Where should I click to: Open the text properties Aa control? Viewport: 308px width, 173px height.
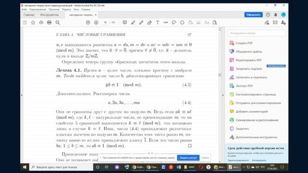coord(206,23)
